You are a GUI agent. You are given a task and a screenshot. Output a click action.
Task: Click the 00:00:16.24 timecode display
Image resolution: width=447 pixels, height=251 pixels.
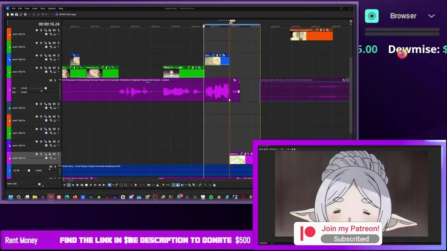point(49,24)
